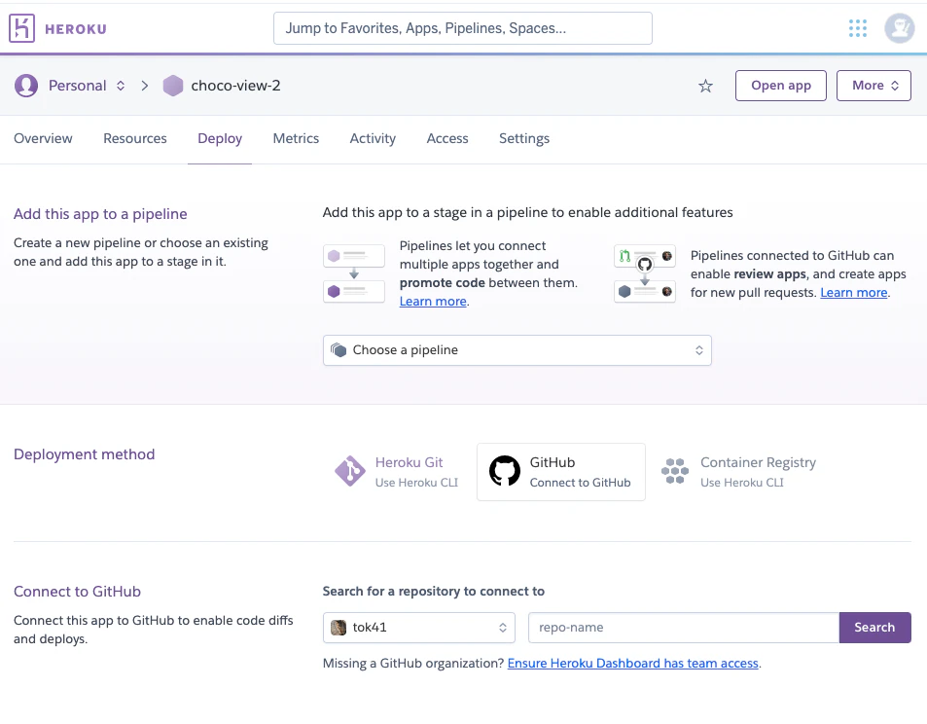The width and height of the screenshot is (927, 724).
Task: Select the Heroku Git icon
Action: 350,471
